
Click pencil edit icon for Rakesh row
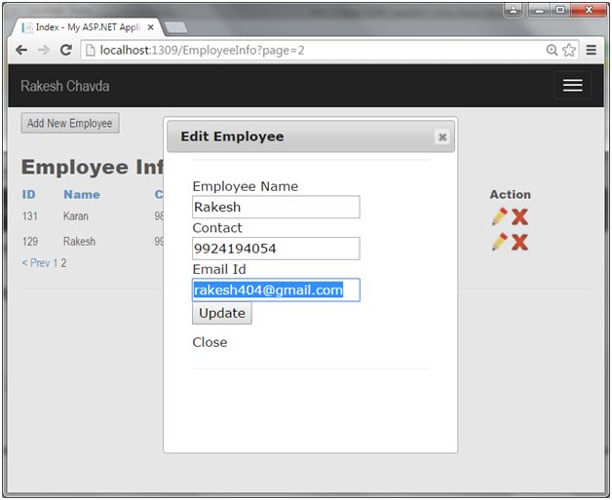pyautogui.click(x=499, y=242)
